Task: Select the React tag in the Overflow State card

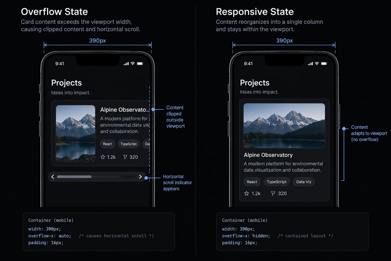Action: coord(107,144)
